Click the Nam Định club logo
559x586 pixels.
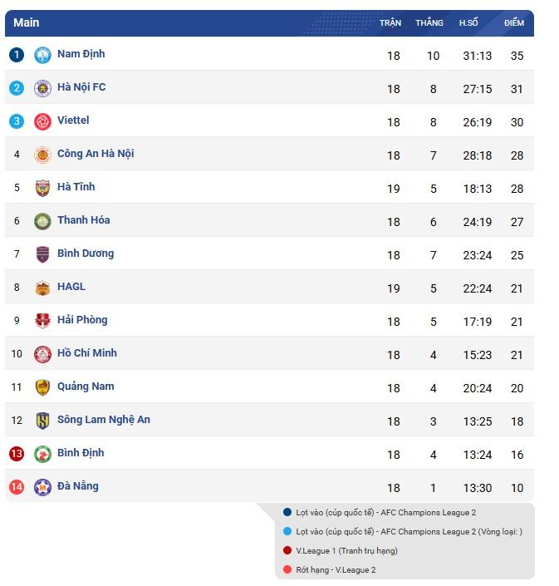42,55
